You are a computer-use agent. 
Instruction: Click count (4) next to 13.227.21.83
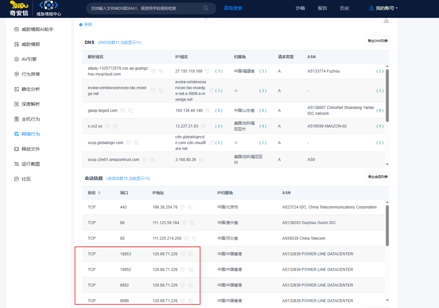coord(219,126)
